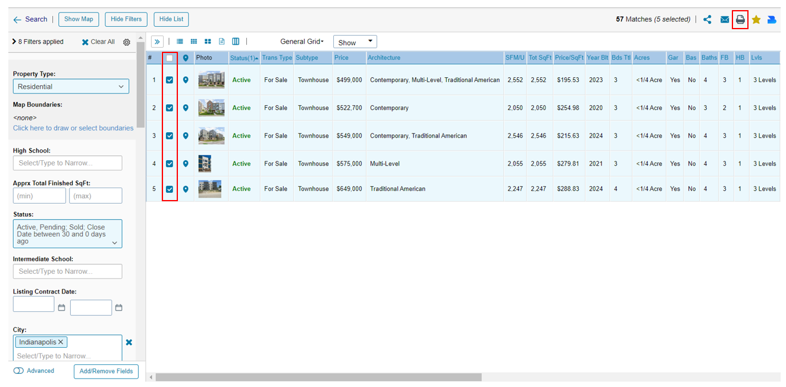The width and height of the screenshot is (786, 387).
Task: Sort by the Price column header
Action: 342,58
